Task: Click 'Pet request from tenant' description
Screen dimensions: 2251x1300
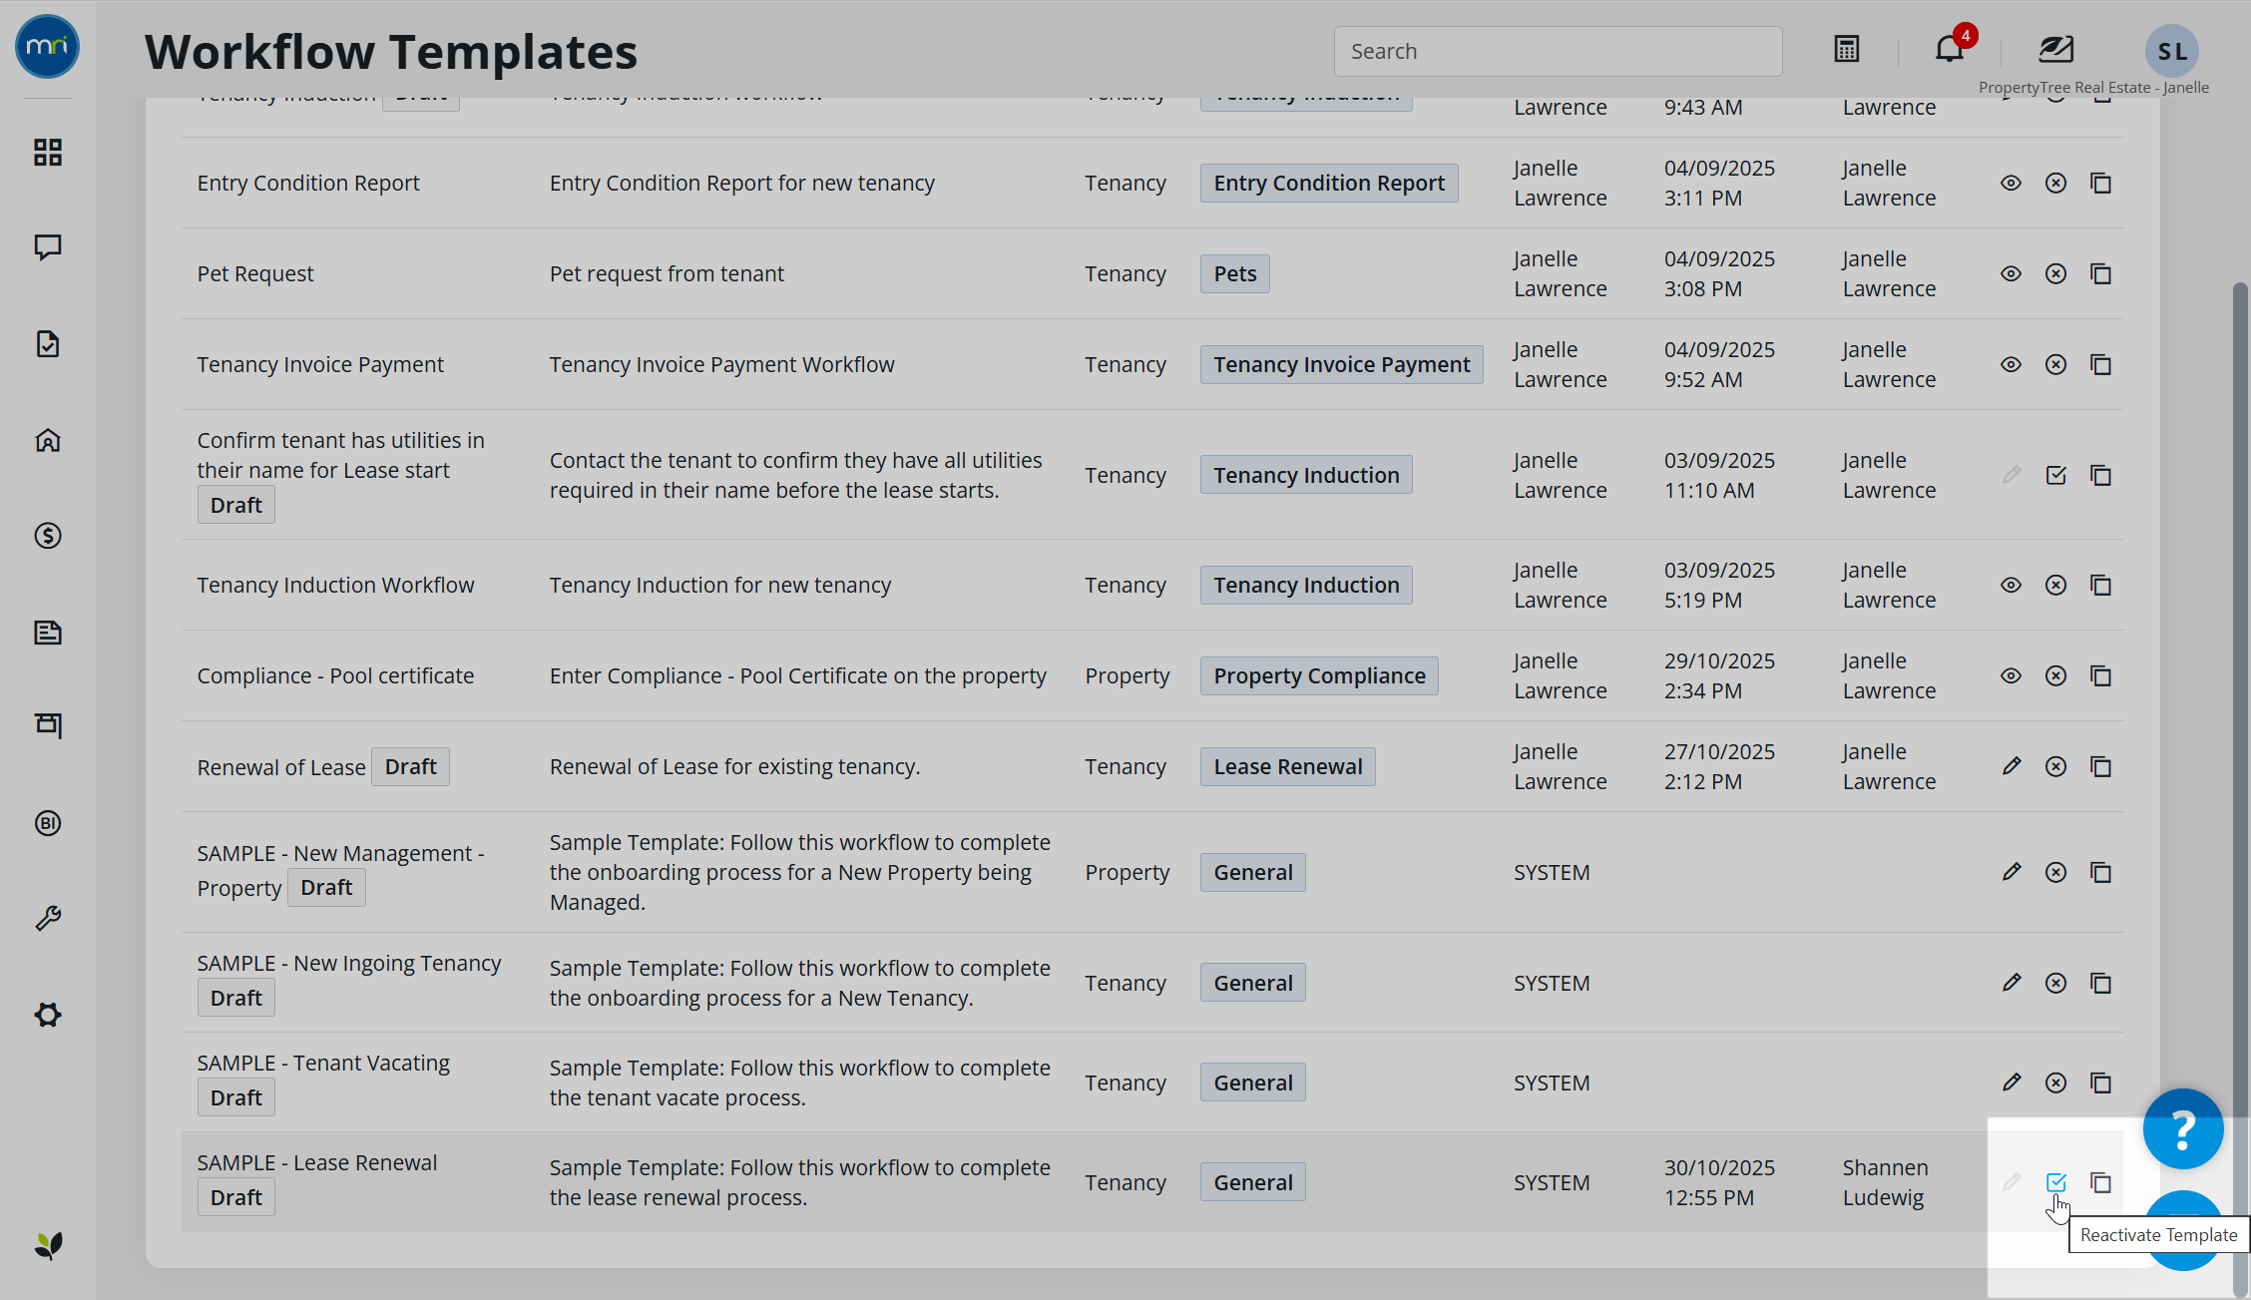Action: point(667,273)
